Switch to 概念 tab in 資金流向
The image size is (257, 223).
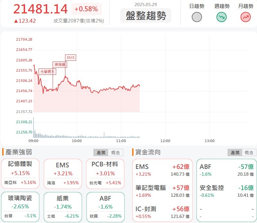[249, 153]
